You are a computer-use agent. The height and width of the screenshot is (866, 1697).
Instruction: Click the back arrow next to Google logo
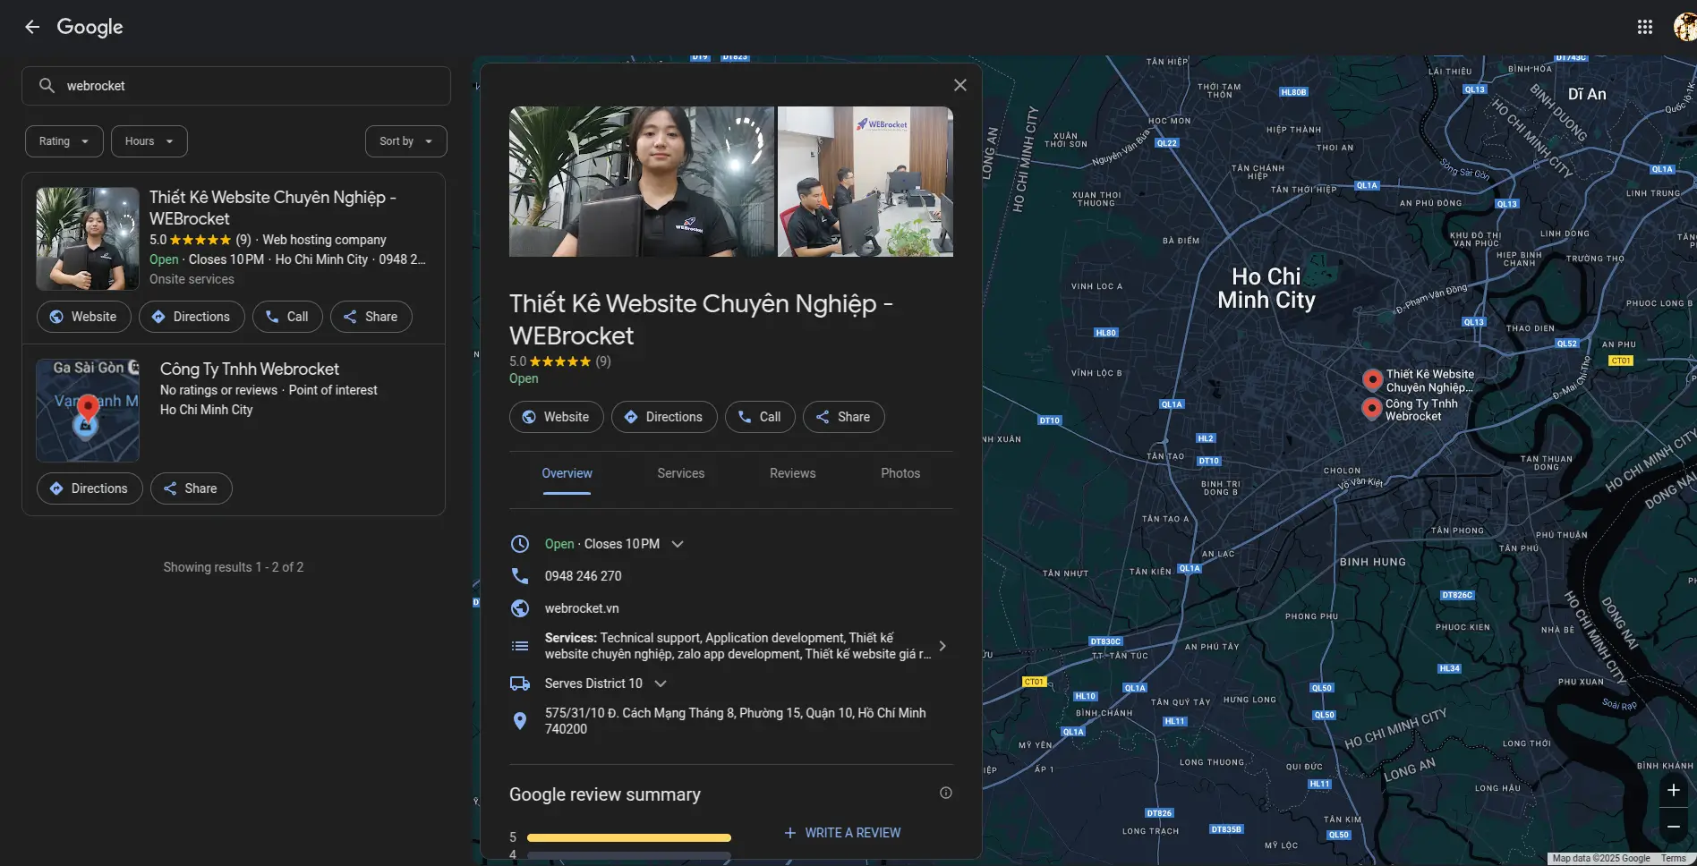(32, 27)
